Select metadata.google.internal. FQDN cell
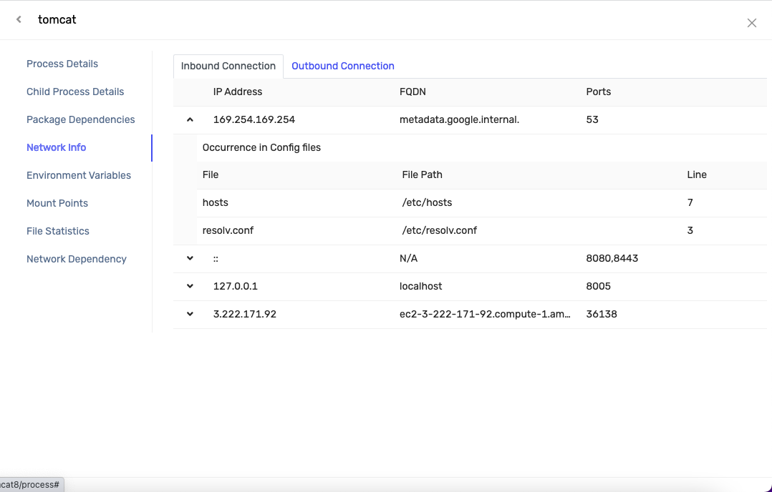This screenshot has height=492, width=772. click(459, 119)
